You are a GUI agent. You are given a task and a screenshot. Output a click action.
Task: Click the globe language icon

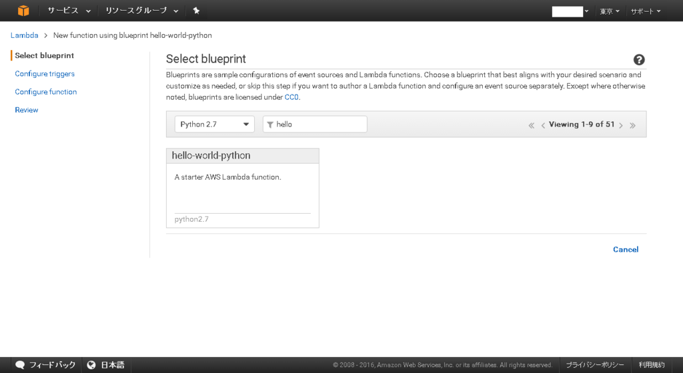[91, 365]
